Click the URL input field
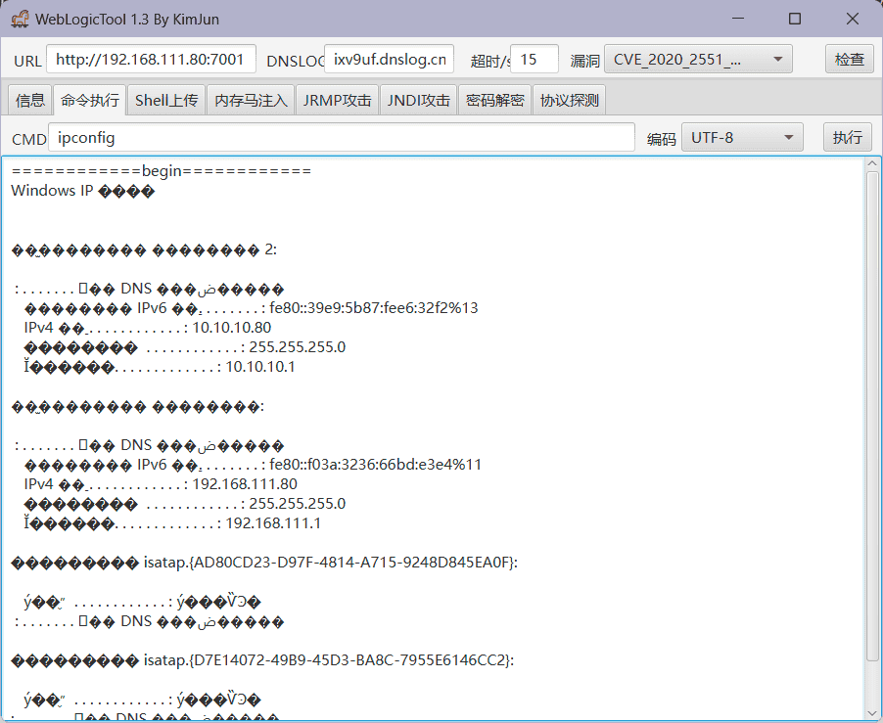 point(151,60)
